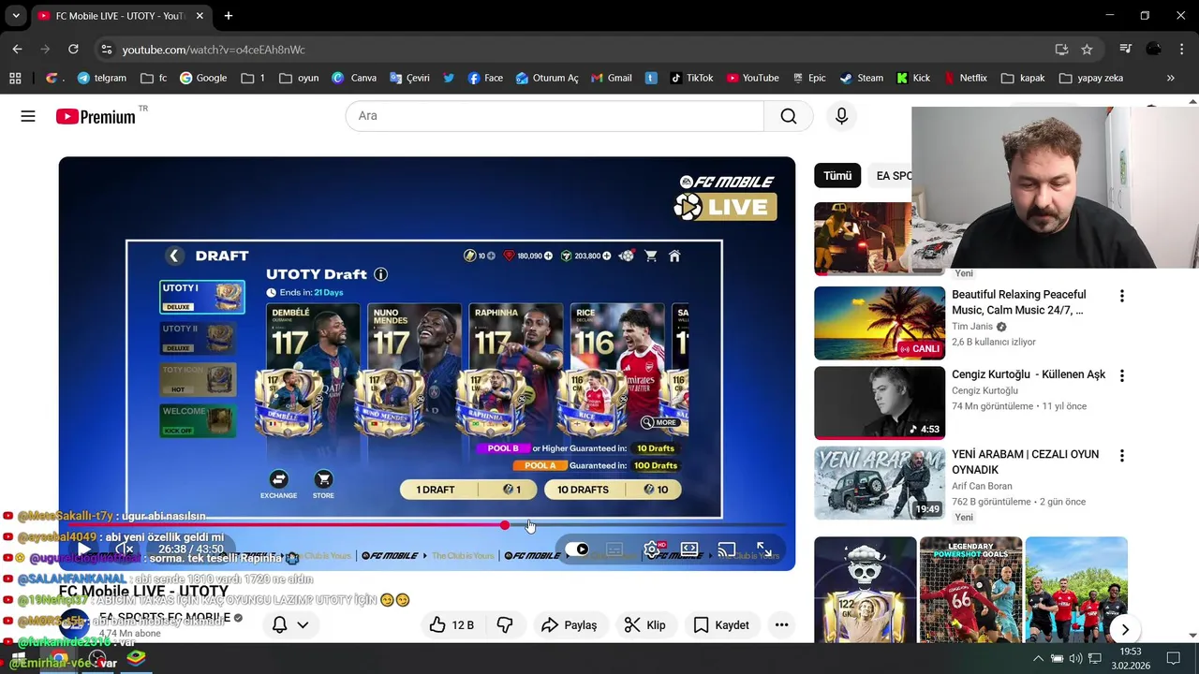Open the apps grid in bookmarks bar
The width and height of the screenshot is (1199, 674).
point(15,78)
